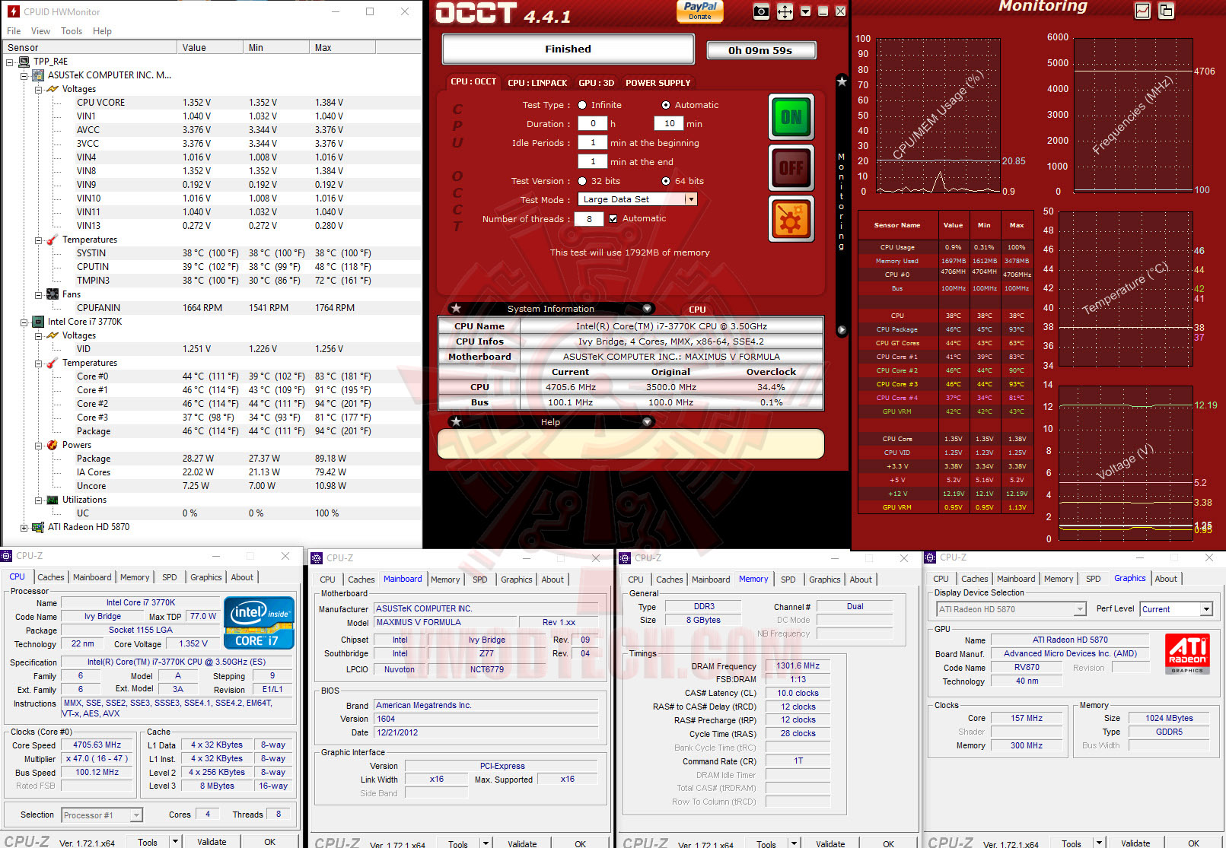The height and width of the screenshot is (848, 1226).
Task: Click the TPP_R4E computer icon in HWMonitor
Action: tap(24, 62)
